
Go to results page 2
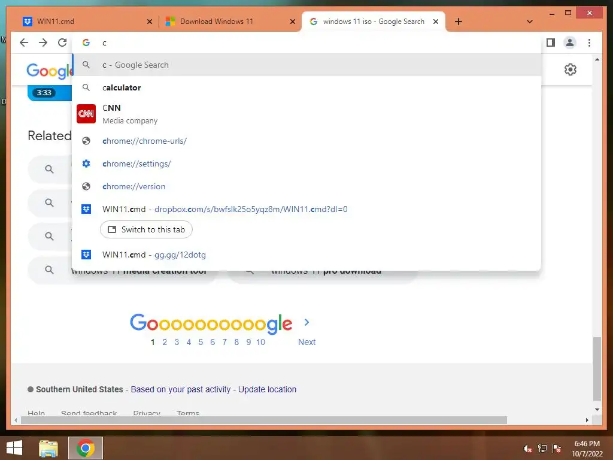point(165,342)
